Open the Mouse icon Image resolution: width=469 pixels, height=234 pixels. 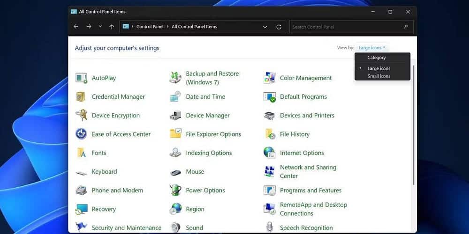click(x=175, y=173)
